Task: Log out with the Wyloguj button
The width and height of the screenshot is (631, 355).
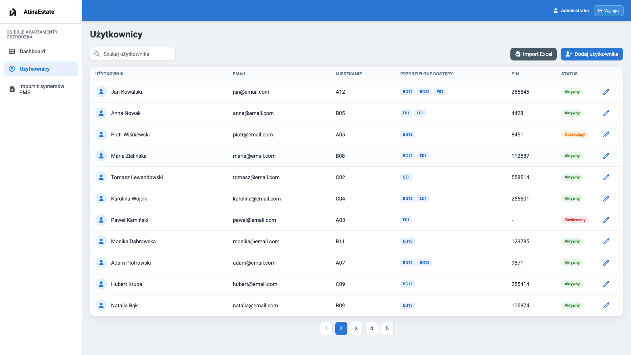Action: click(x=608, y=11)
